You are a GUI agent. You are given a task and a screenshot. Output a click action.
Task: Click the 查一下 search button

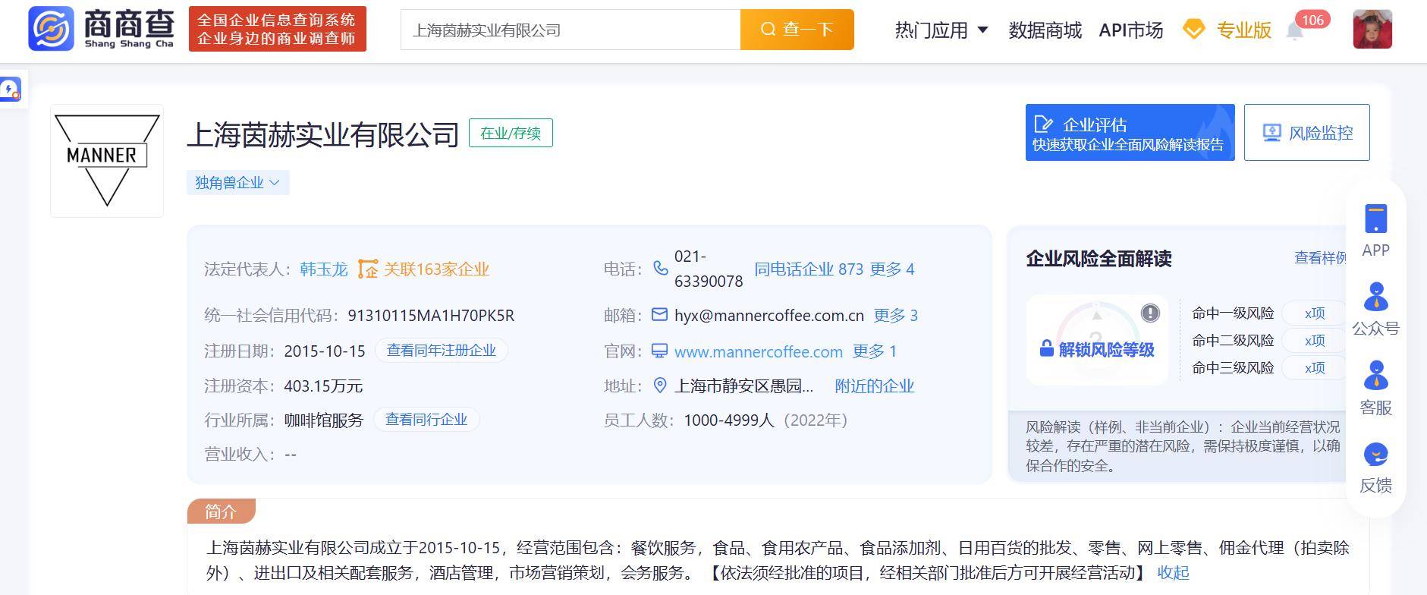click(x=797, y=30)
